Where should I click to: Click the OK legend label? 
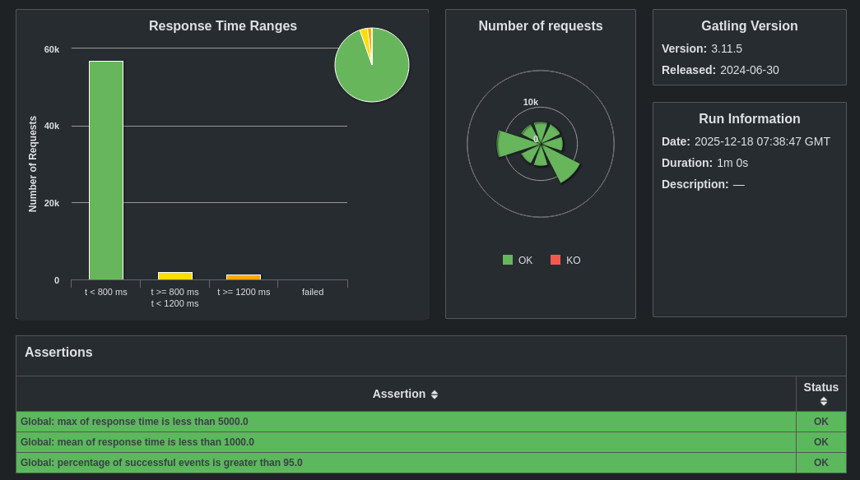click(x=525, y=261)
